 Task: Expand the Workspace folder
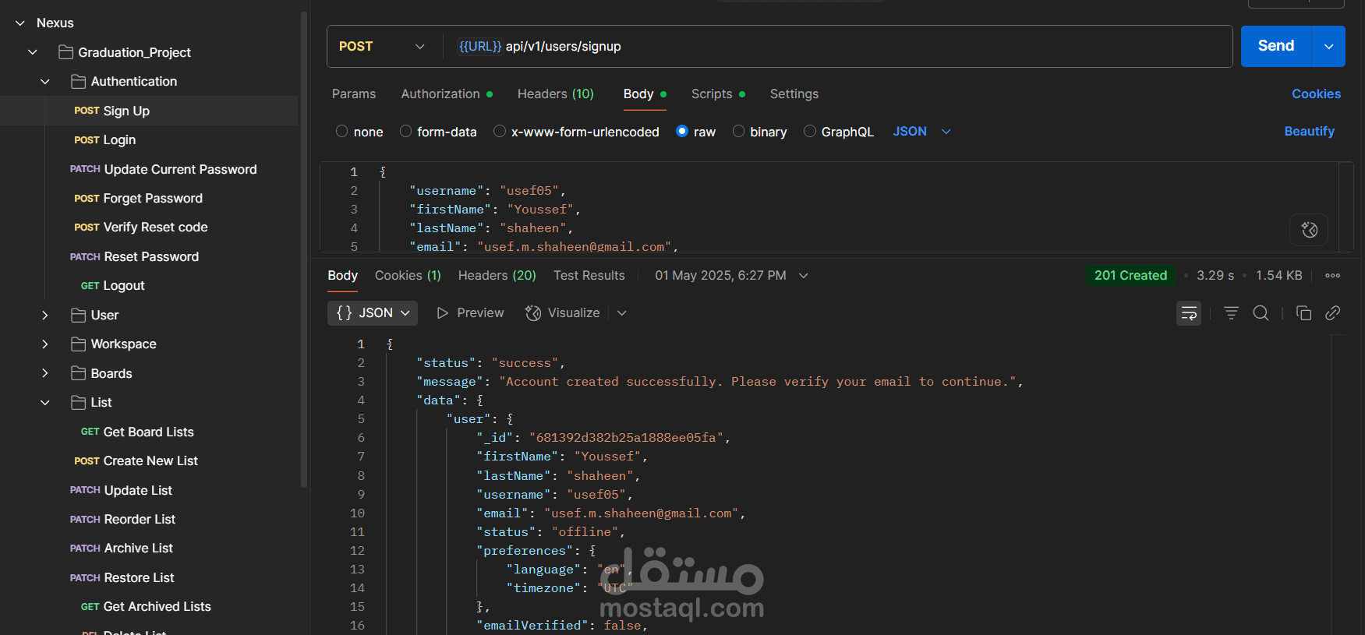coord(45,344)
